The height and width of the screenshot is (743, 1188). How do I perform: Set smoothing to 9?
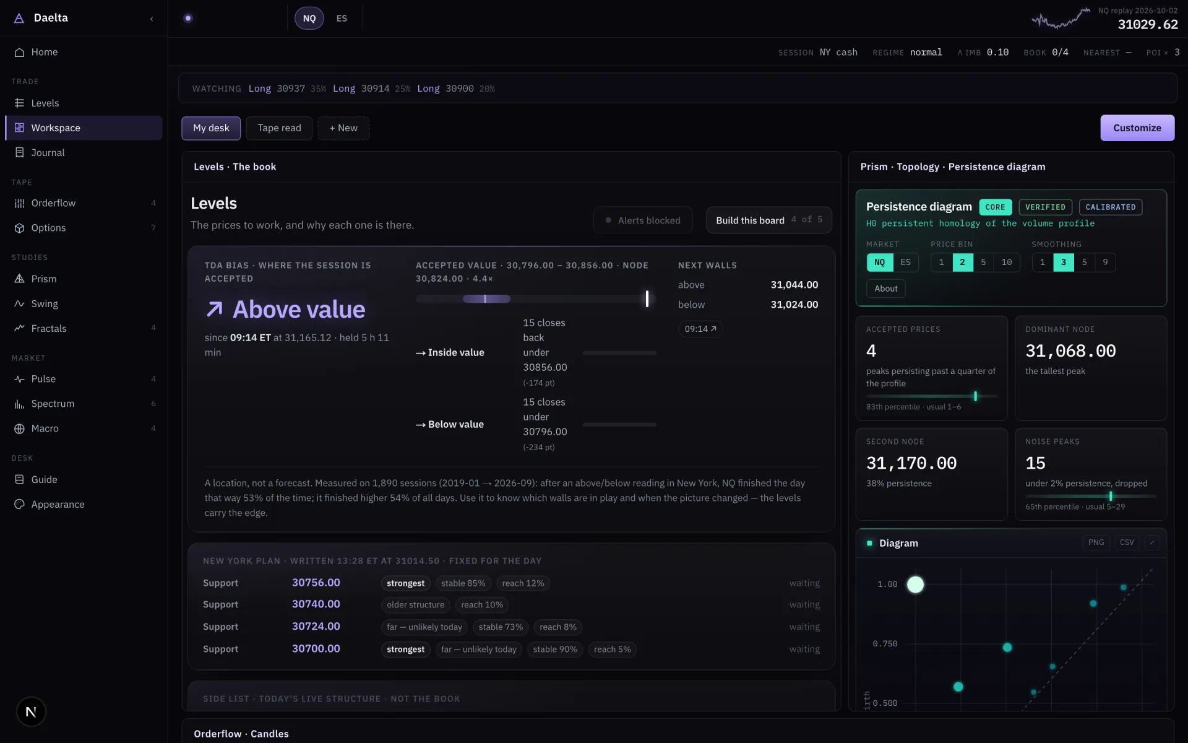1105,262
